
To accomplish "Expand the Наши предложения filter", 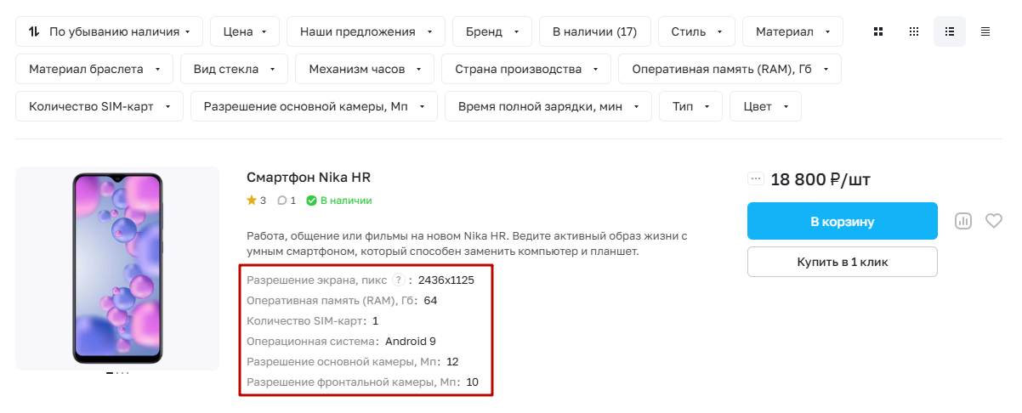I will point(366,31).
